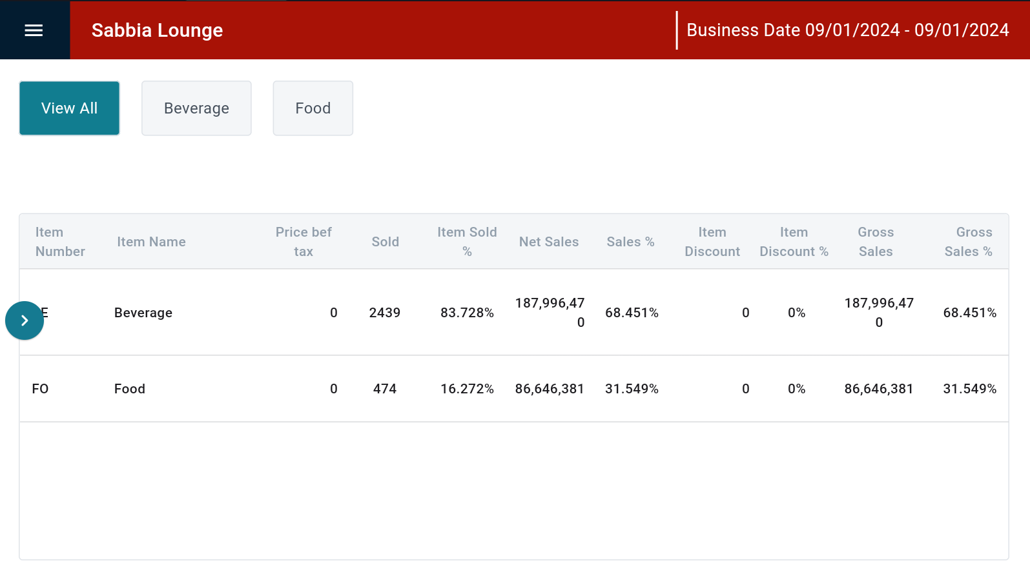Sort table by Sold column
Screen dimensions: 1030x581
[385, 242]
